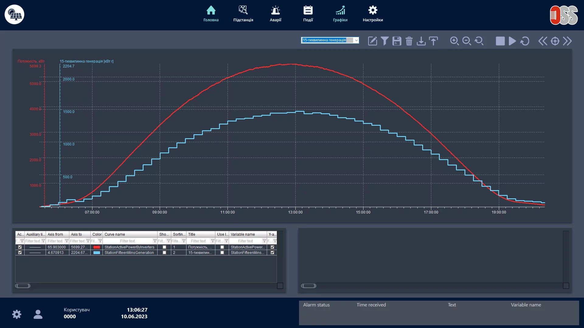Click the curve table horizontal scrollbar thumb
This screenshot has width=584, height=328.
23,286
